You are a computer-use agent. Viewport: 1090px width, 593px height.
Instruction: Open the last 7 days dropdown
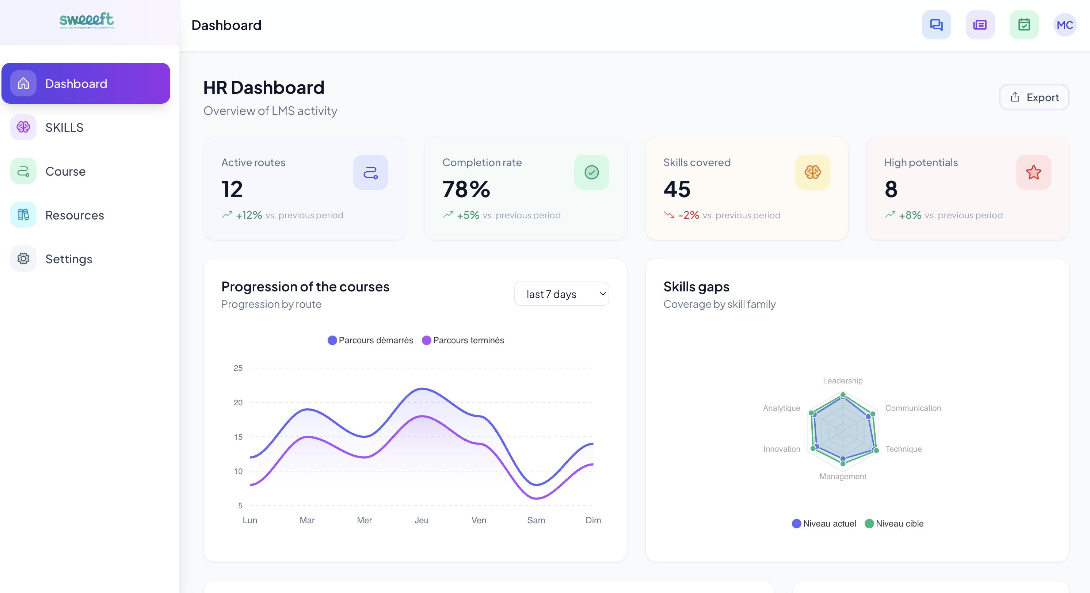(561, 294)
